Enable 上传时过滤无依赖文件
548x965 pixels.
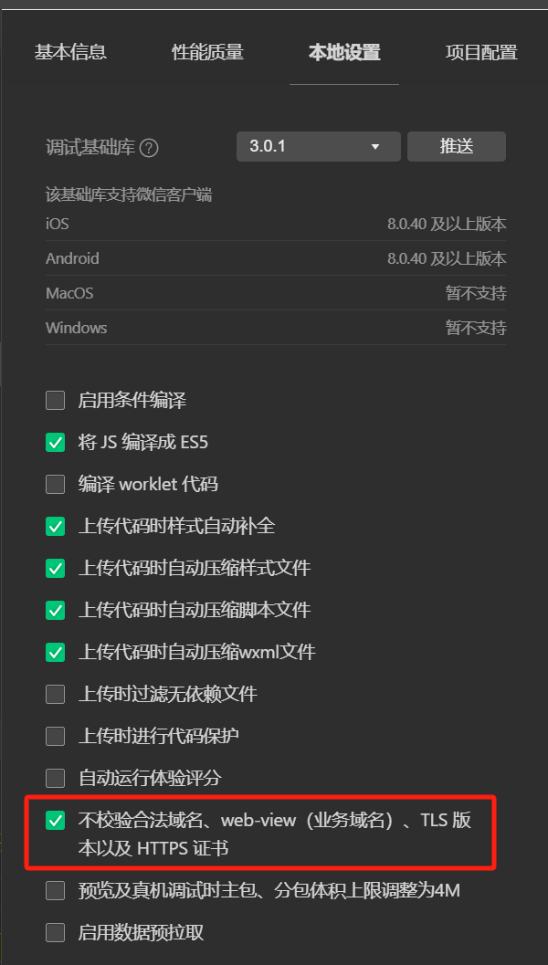pos(56,694)
